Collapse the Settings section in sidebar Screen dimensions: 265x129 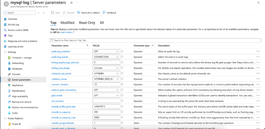pyautogui.click(x=5, y=52)
